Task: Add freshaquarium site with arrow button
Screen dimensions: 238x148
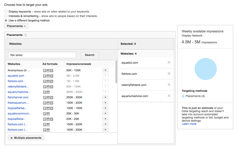Action: tap(105, 103)
